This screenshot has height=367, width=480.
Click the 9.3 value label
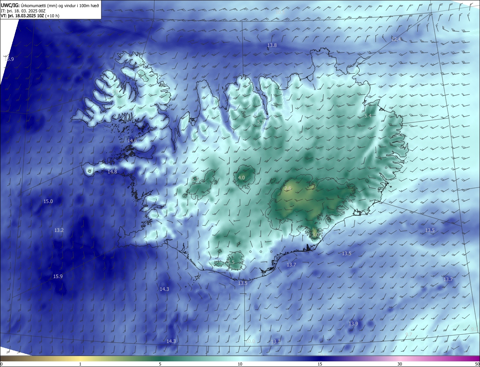click(474, 329)
